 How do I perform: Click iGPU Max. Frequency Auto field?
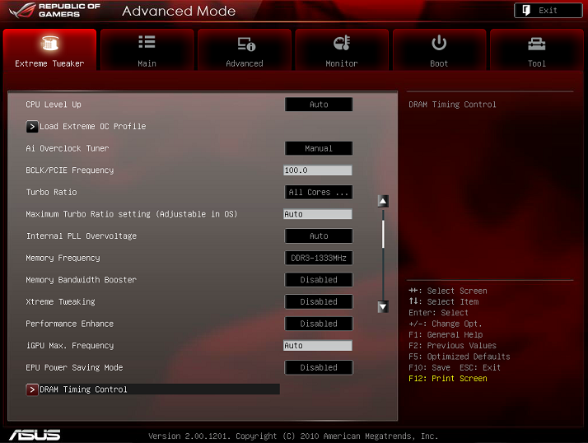pos(318,346)
